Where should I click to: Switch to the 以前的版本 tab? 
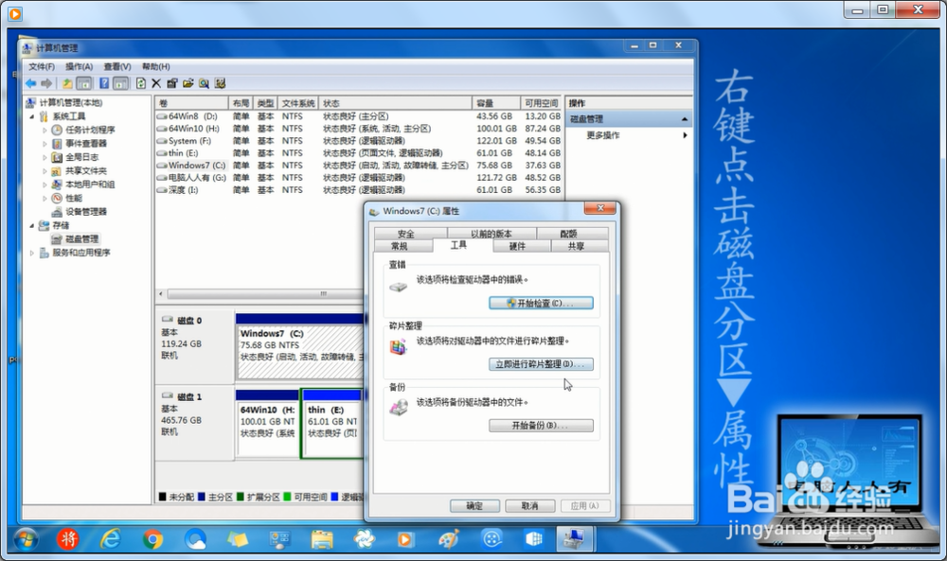coord(491,234)
